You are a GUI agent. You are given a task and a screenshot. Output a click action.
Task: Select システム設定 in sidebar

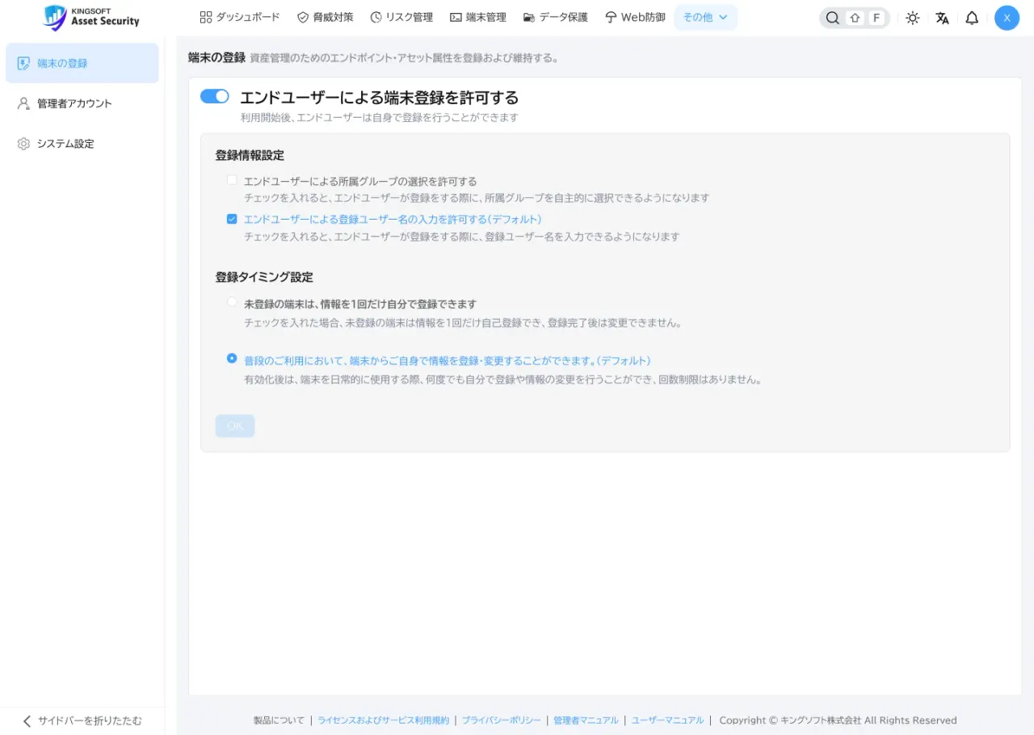pyautogui.click(x=82, y=144)
